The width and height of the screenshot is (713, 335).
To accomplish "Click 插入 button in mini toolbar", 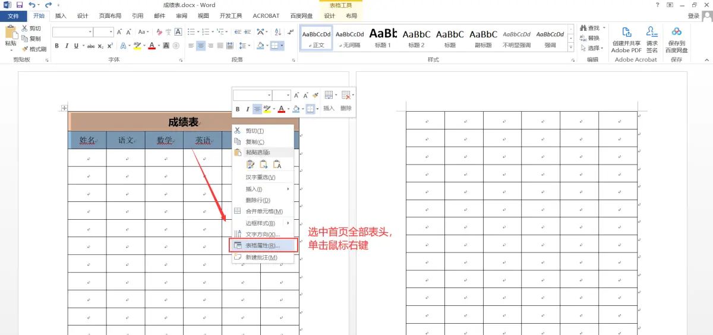I will [329, 101].
